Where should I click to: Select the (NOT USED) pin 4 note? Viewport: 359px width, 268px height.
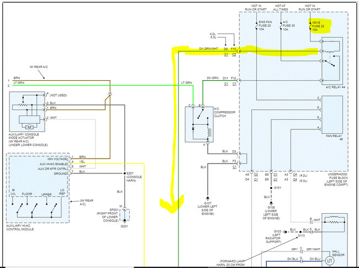click(x=58, y=95)
